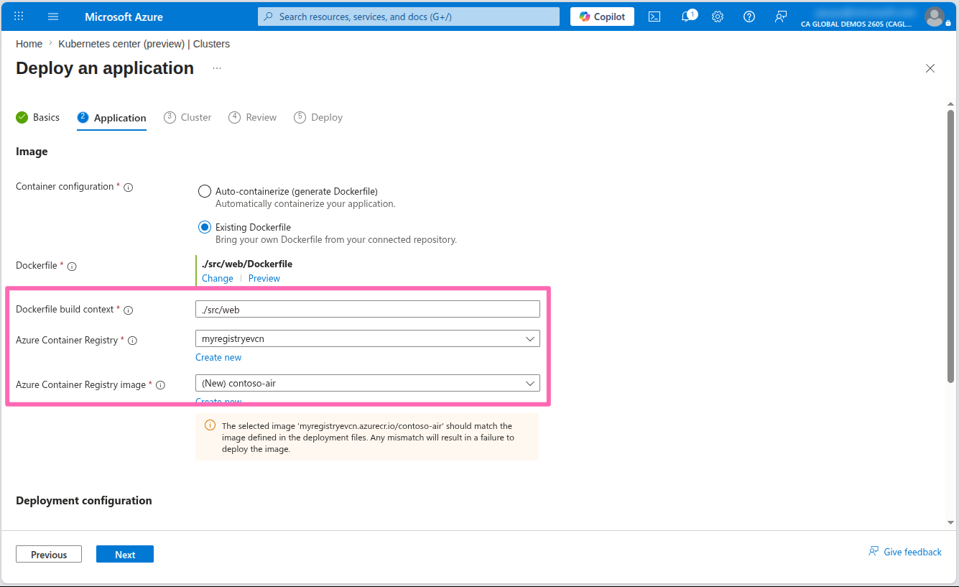Click the vertical scrollbar thumb
The width and height of the screenshot is (959, 587).
(951, 246)
